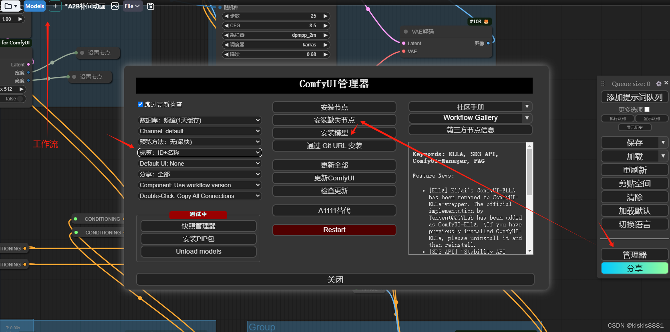Click 更新全部 button
Image resolution: width=670 pixels, height=332 pixels.
pyautogui.click(x=334, y=165)
